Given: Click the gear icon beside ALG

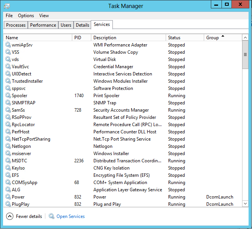Looking at the screenshot, I should [x=8, y=189].
